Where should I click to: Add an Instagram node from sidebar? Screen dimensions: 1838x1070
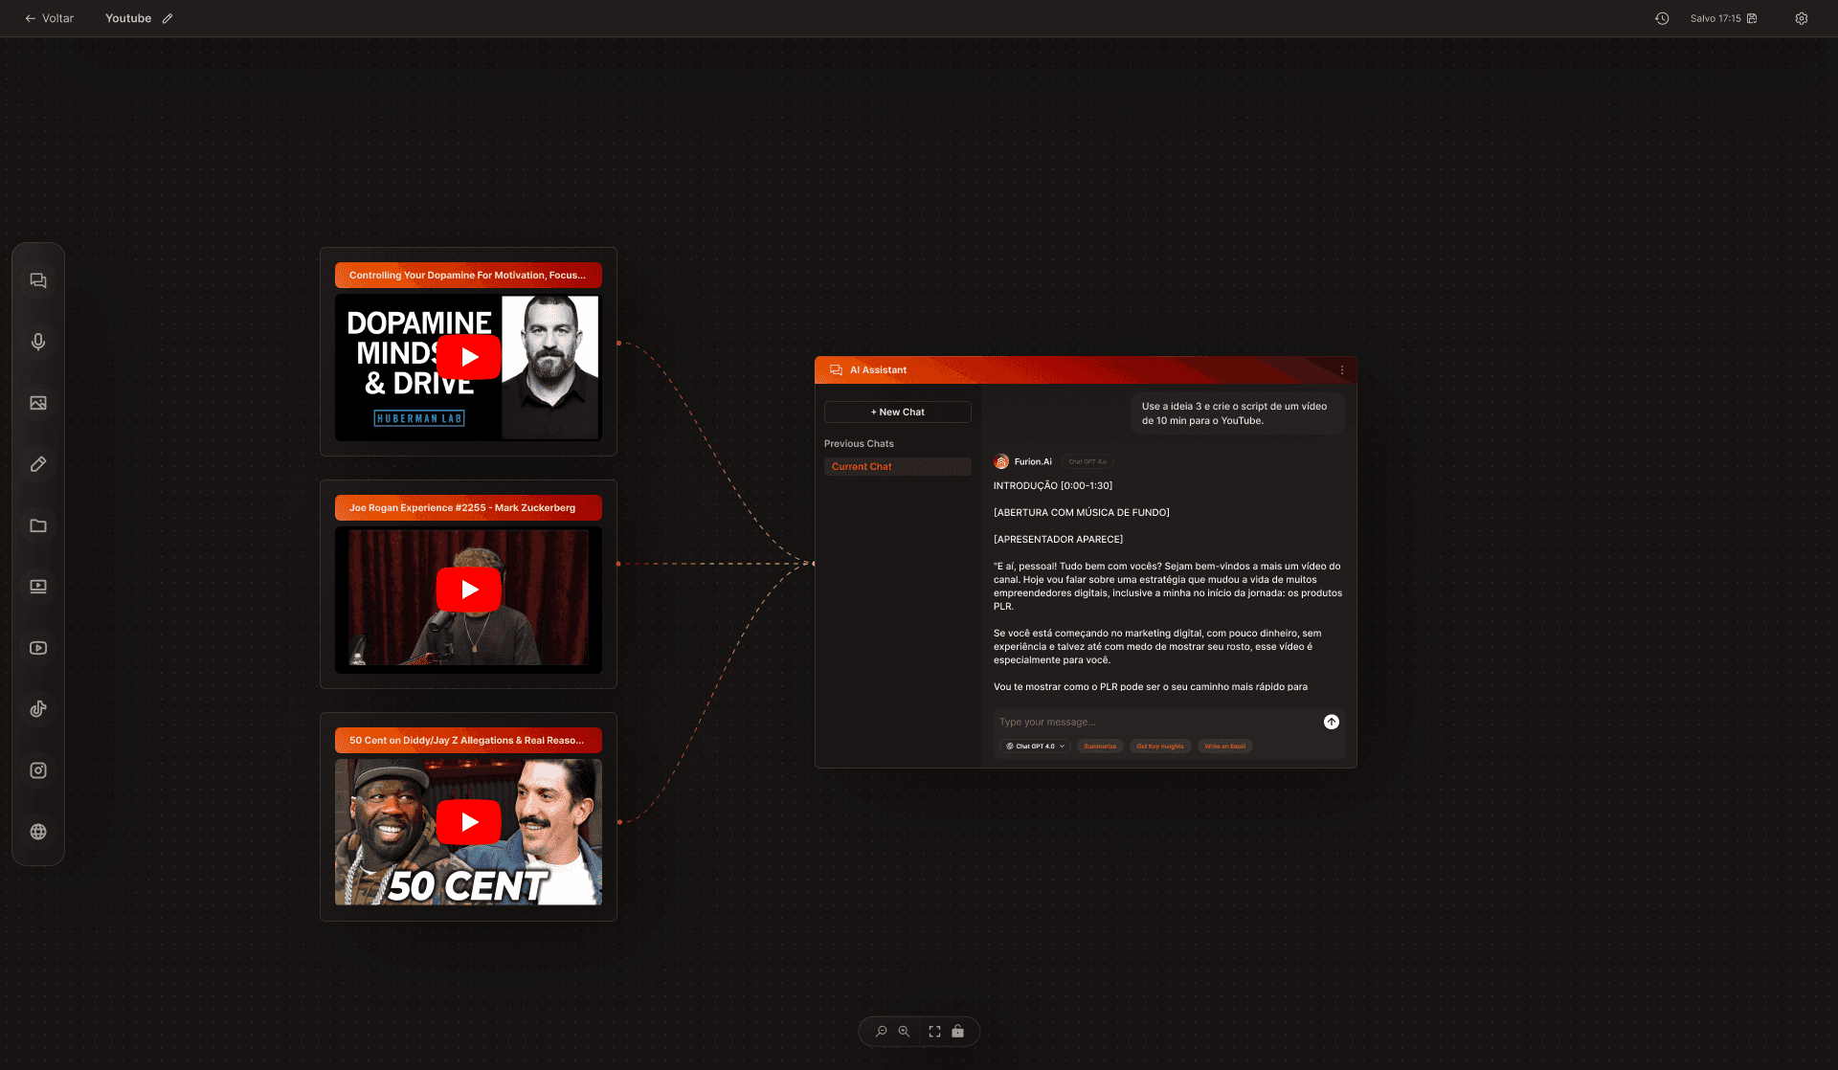[38, 770]
